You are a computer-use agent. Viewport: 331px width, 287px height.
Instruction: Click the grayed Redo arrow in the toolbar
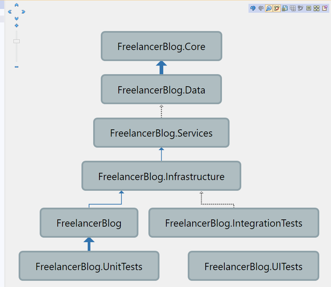(x=261, y=8)
